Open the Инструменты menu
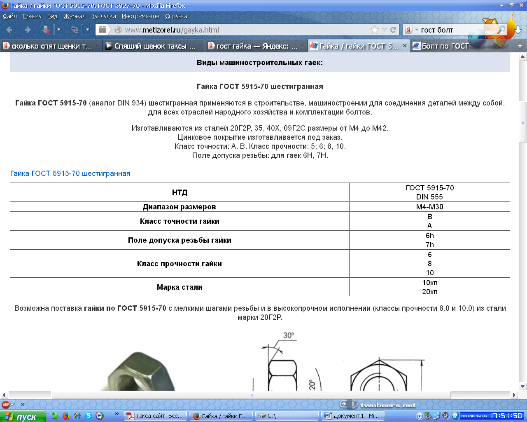This screenshot has height=422, width=527. tap(140, 16)
